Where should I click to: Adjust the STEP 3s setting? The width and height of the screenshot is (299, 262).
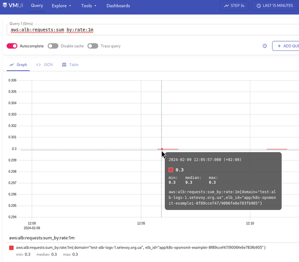point(234,6)
